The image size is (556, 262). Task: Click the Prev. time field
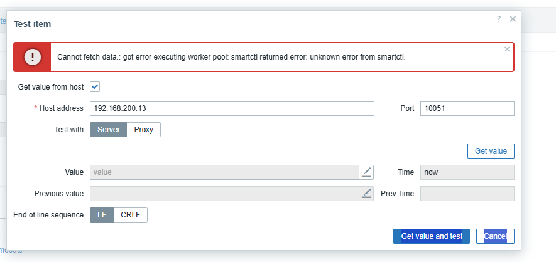(x=467, y=194)
